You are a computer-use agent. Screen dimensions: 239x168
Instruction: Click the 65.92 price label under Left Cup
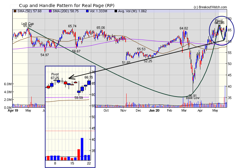click(28, 26)
